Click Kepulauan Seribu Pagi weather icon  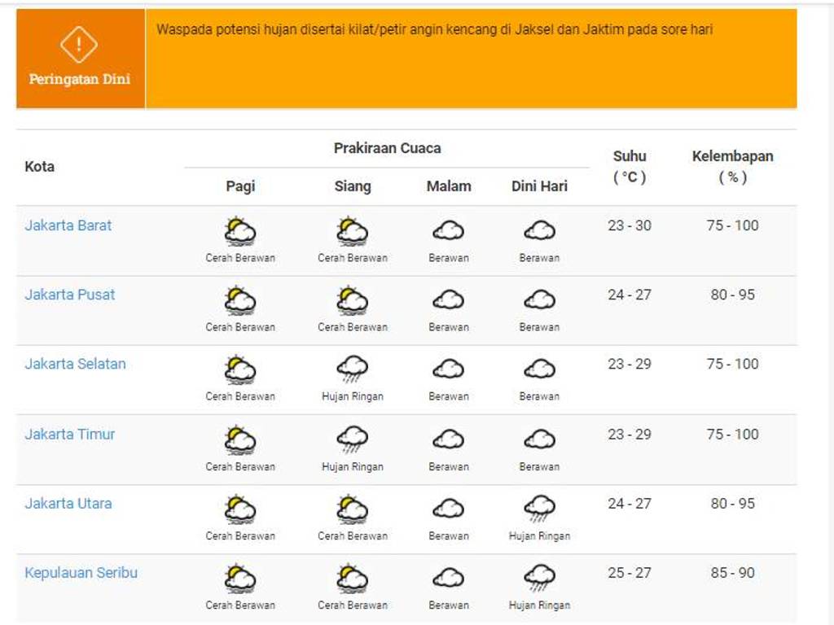[x=240, y=579]
